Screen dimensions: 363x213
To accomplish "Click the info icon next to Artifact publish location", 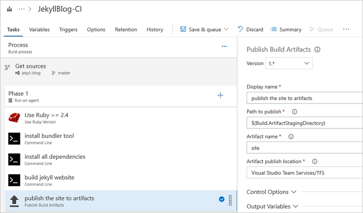I will coord(315,161).
